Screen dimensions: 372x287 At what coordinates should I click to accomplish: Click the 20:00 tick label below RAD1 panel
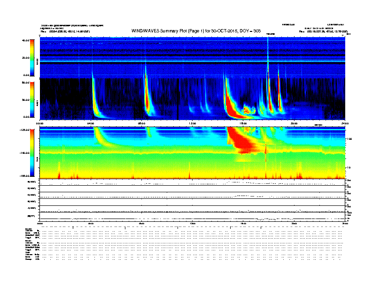pos(294,123)
